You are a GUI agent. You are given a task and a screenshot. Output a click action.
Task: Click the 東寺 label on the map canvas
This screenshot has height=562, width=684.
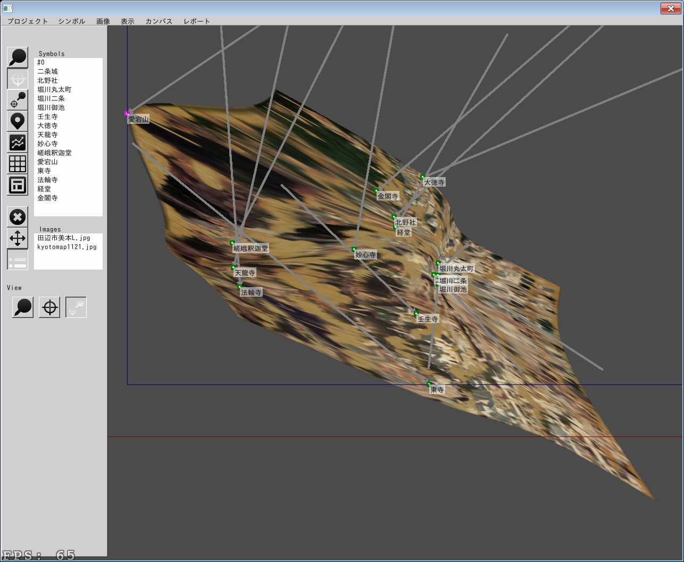[x=437, y=390]
